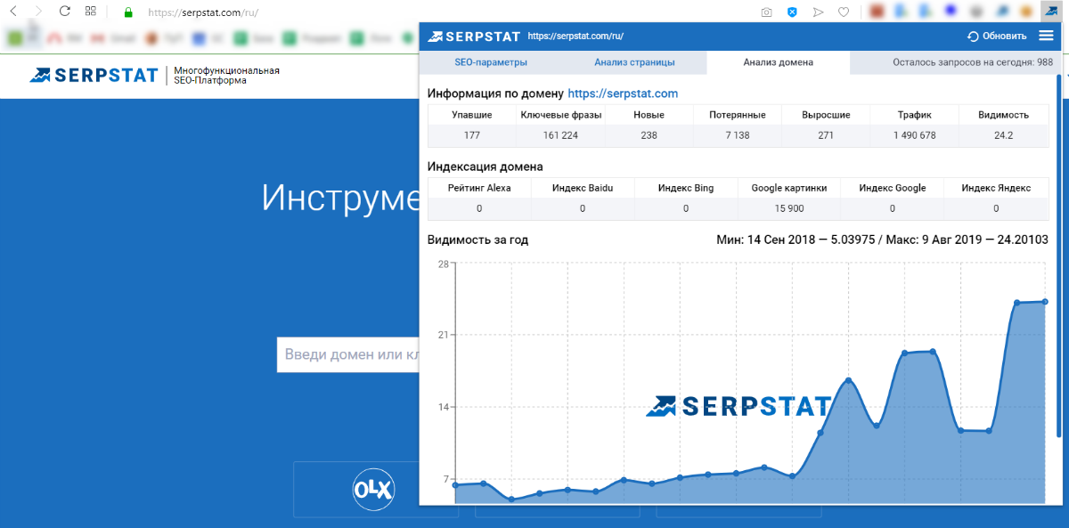
Task: Click the Serpstat extension icon in toolbar
Action: 1050,12
